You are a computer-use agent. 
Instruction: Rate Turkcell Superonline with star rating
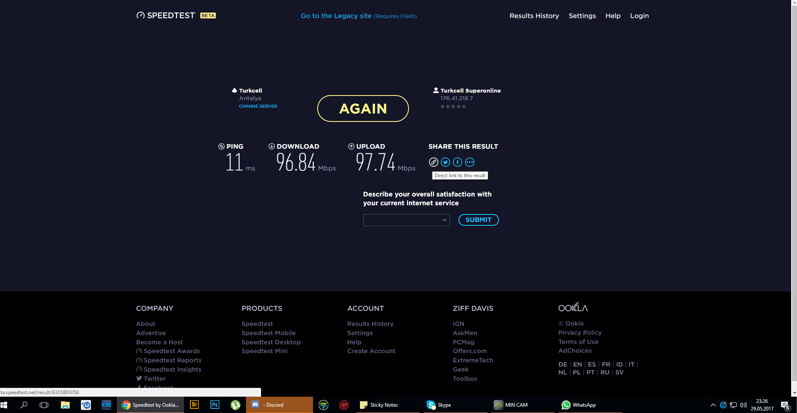click(453, 106)
